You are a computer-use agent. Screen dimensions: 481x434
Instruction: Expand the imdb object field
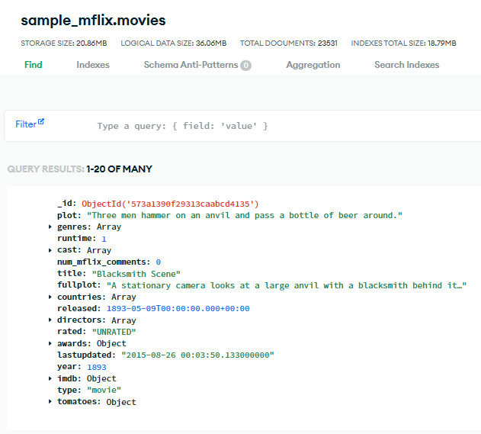50,378
